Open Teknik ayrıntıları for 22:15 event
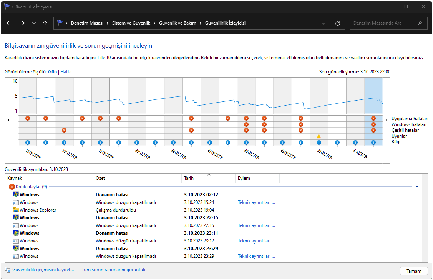 tap(256, 225)
